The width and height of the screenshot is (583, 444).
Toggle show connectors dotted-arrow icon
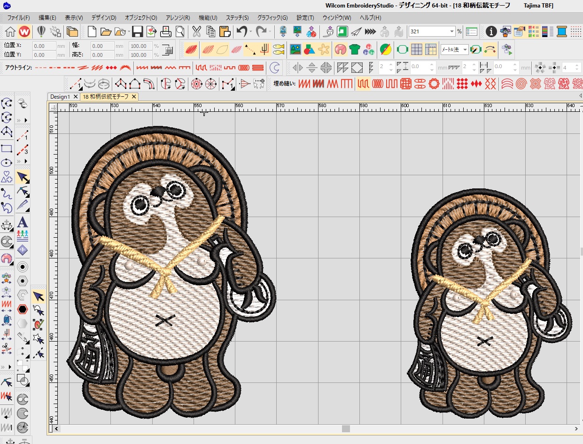coord(250,49)
